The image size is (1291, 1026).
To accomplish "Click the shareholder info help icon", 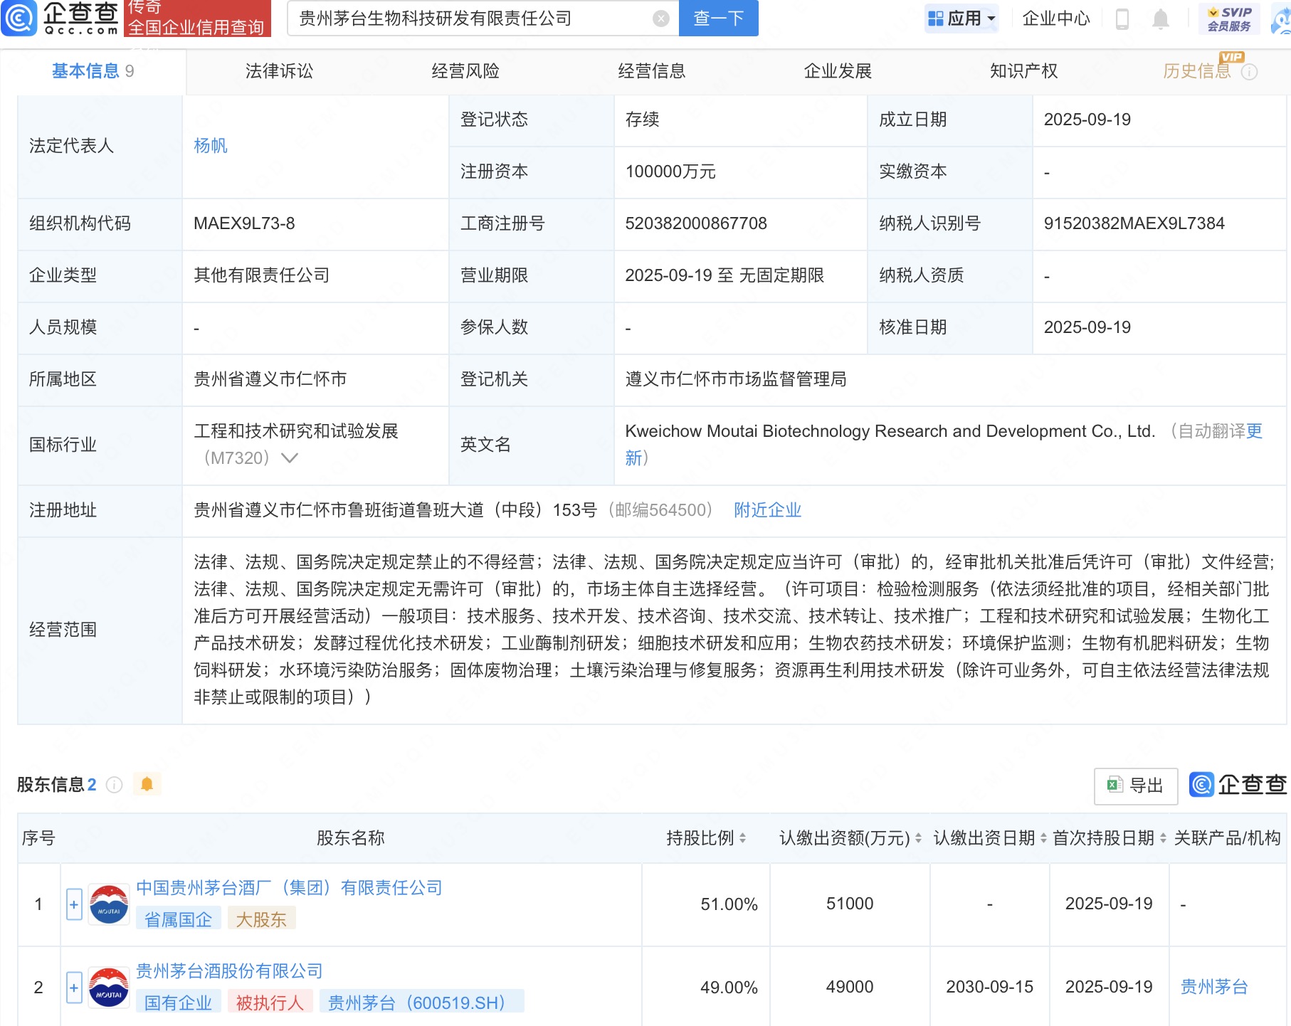I will point(114,785).
